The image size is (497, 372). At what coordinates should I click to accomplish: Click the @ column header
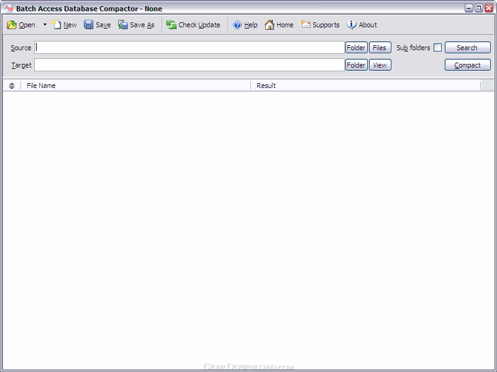coord(12,86)
